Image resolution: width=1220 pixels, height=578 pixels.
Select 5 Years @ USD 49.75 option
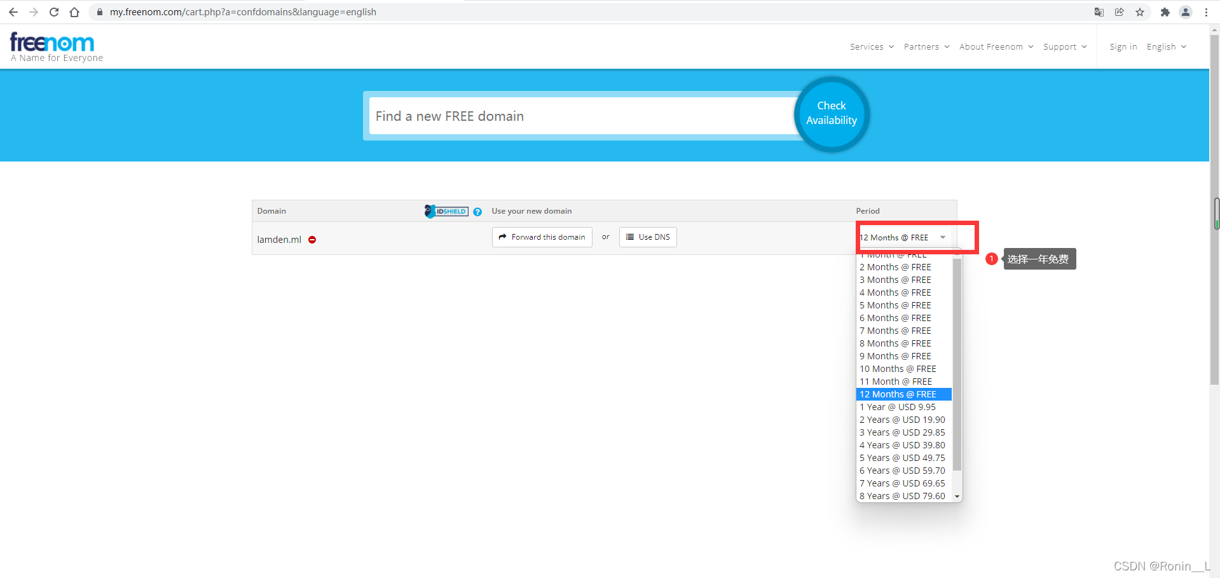coord(904,458)
